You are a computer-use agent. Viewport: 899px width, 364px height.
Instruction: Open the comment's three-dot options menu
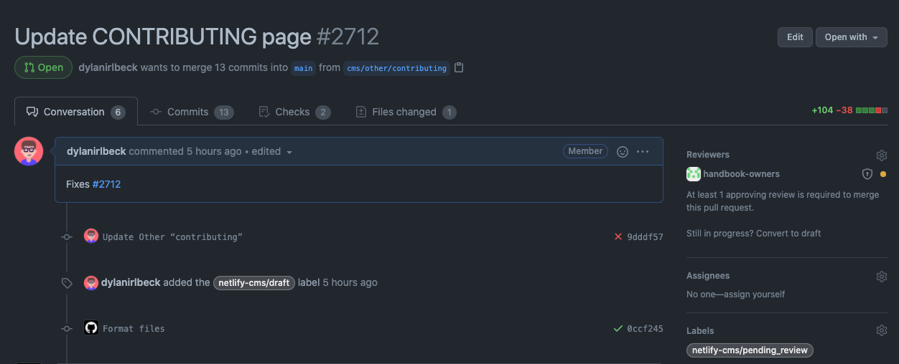click(643, 152)
